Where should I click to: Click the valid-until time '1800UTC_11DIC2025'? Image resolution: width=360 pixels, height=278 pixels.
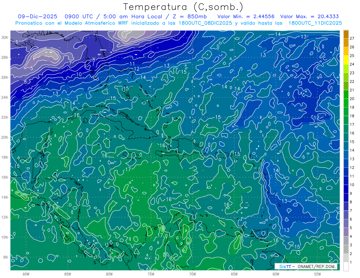point(315,23)
